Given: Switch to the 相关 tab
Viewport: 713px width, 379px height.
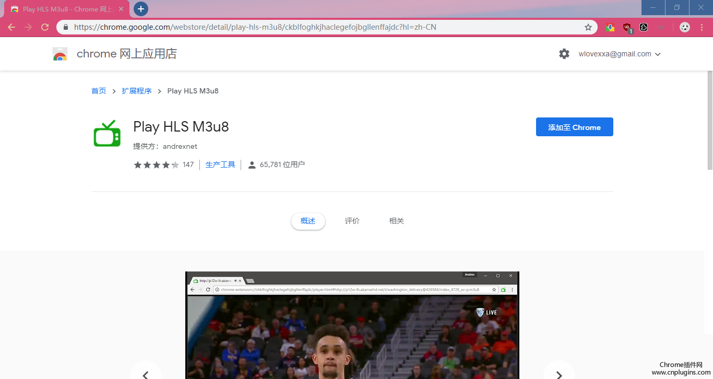Looking at the screenshot, I should point(397,221).
